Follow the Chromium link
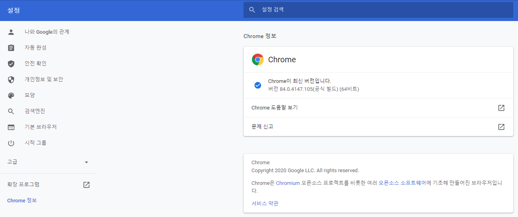The height and width of the screenshot is (217, 518). [x=288, y=183]
